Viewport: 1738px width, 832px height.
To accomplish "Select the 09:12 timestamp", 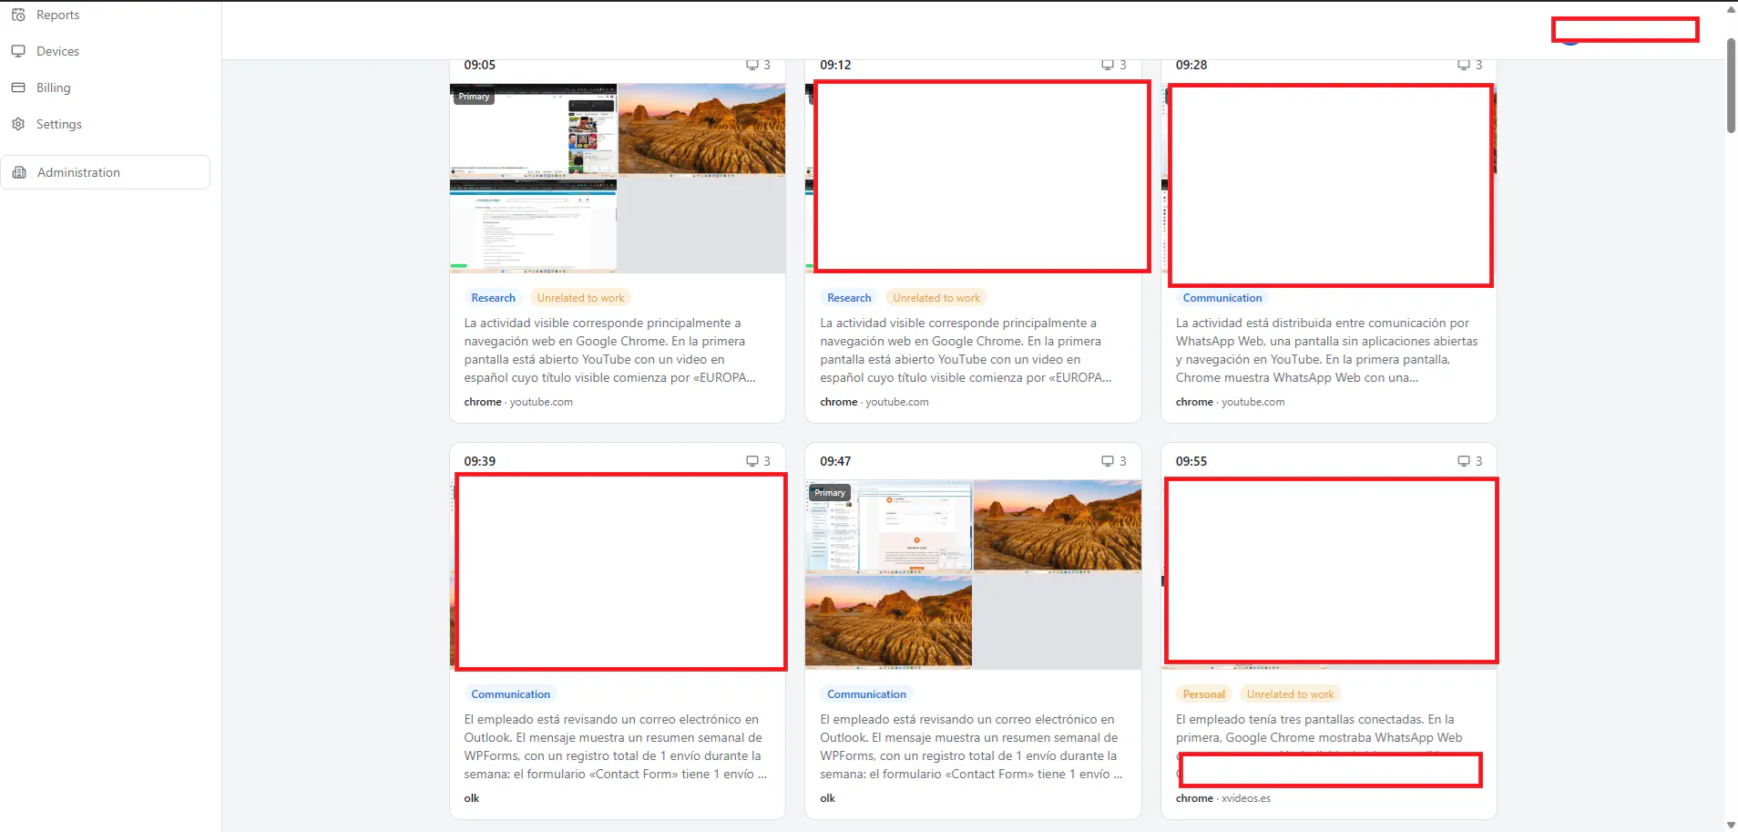I will pos(835,65).
